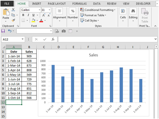Click the quick access combo box field
The image size is (159, 119).
[x=35, y=31]
